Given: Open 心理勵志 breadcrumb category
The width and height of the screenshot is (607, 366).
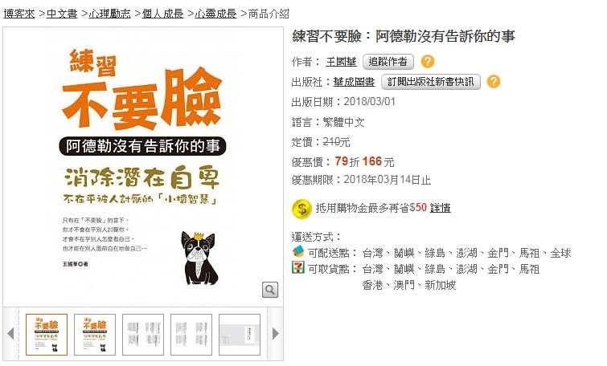Looking at the screenshot, I should point(109,14).
